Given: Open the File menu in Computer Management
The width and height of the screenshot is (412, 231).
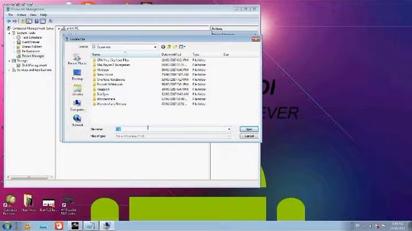Looking at the screenshot, I should tap(10, 15).
